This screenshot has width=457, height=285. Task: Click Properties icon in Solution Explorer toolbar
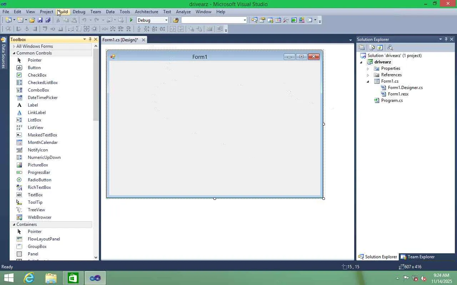point(362,47)
